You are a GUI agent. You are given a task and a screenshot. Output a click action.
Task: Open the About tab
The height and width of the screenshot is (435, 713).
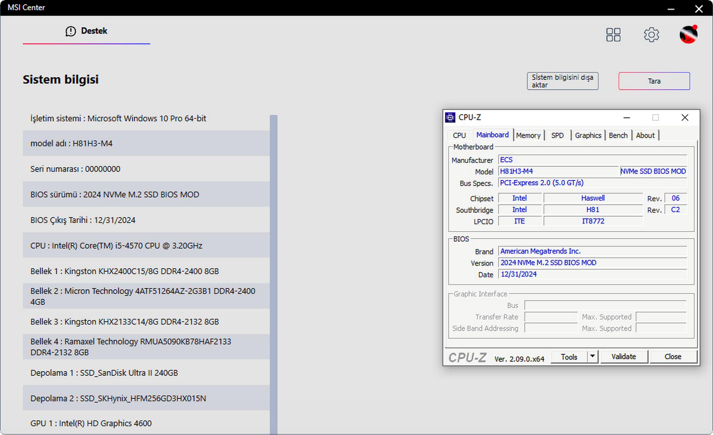coord(645,135)
